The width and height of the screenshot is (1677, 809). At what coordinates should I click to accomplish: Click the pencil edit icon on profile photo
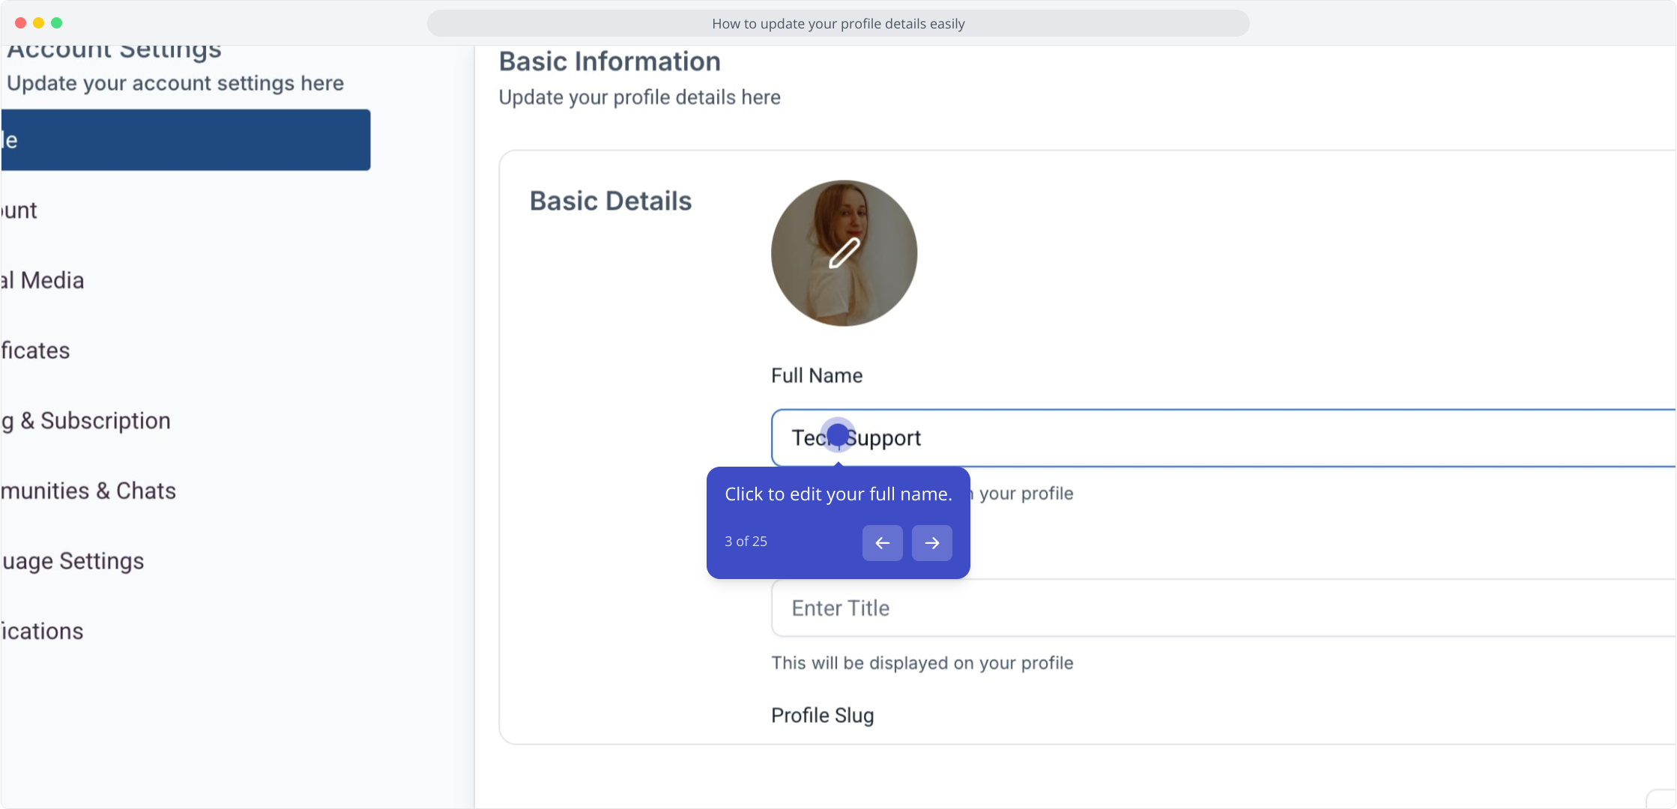pyautogui.click(x=844, y=253)
